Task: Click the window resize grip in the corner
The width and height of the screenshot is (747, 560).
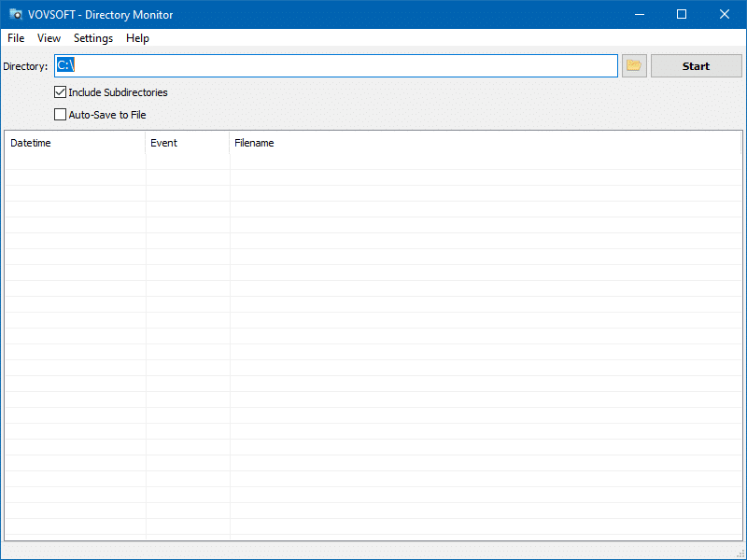Action: (740, 553)
